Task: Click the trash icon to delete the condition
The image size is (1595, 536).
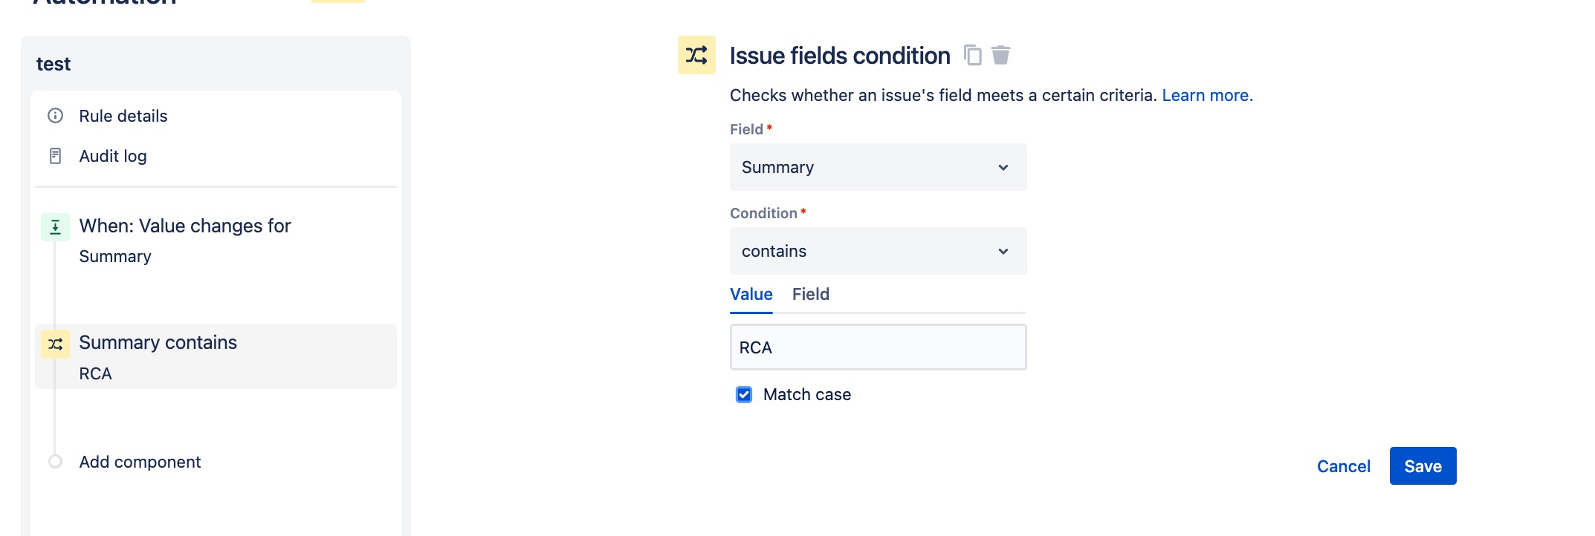Action: click(x=1001, y=55)
